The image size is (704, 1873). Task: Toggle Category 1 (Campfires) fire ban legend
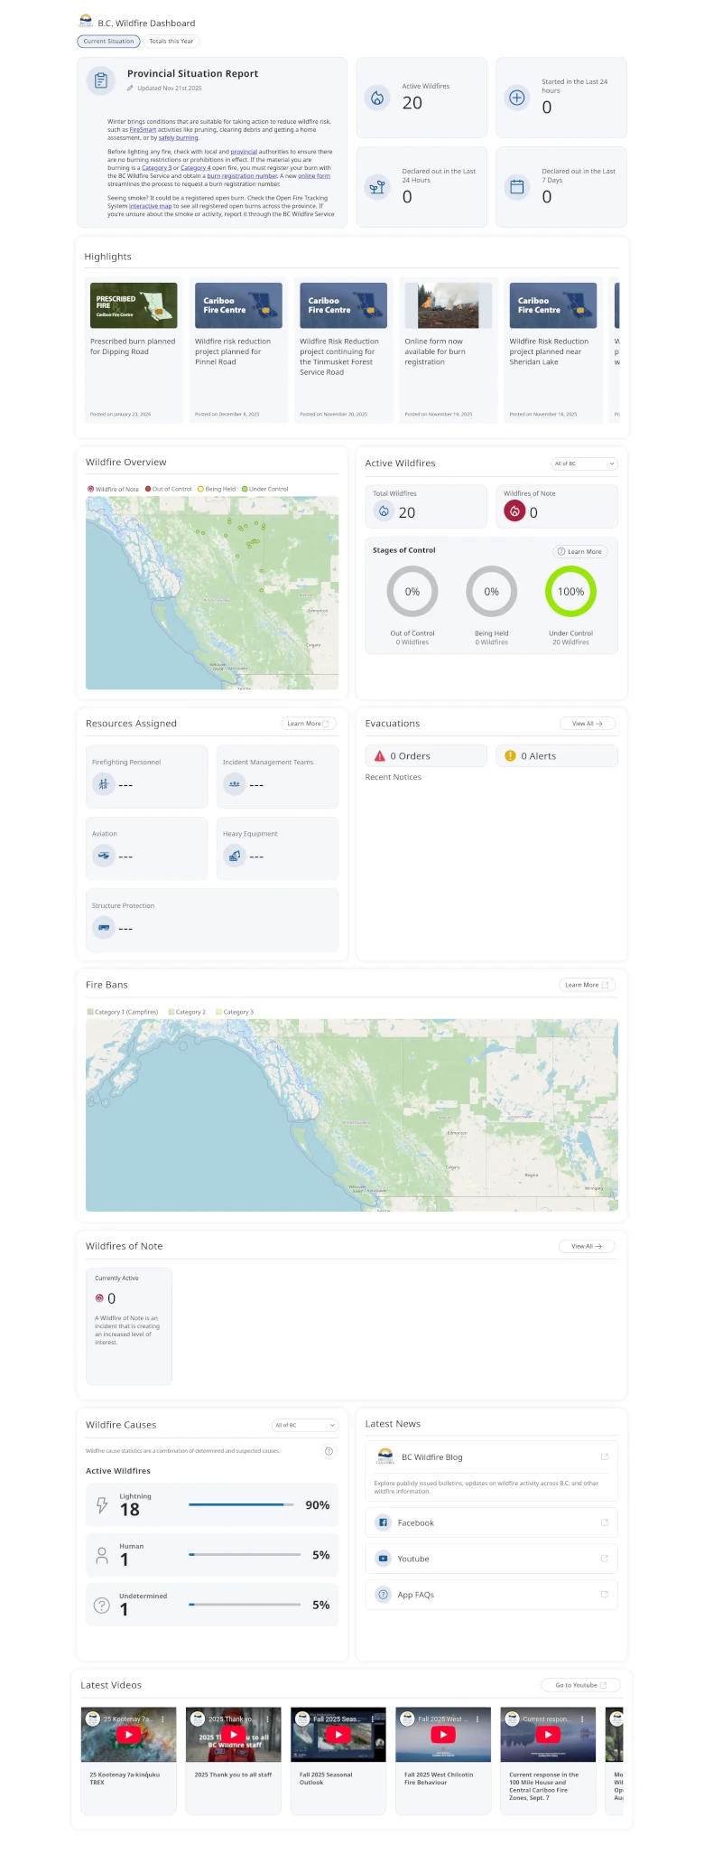point(122,1012)
